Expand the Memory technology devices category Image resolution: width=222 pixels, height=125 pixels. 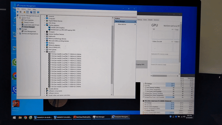[45, 39]
